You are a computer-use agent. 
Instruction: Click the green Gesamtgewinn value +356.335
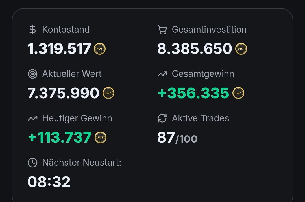coord(193,93)
